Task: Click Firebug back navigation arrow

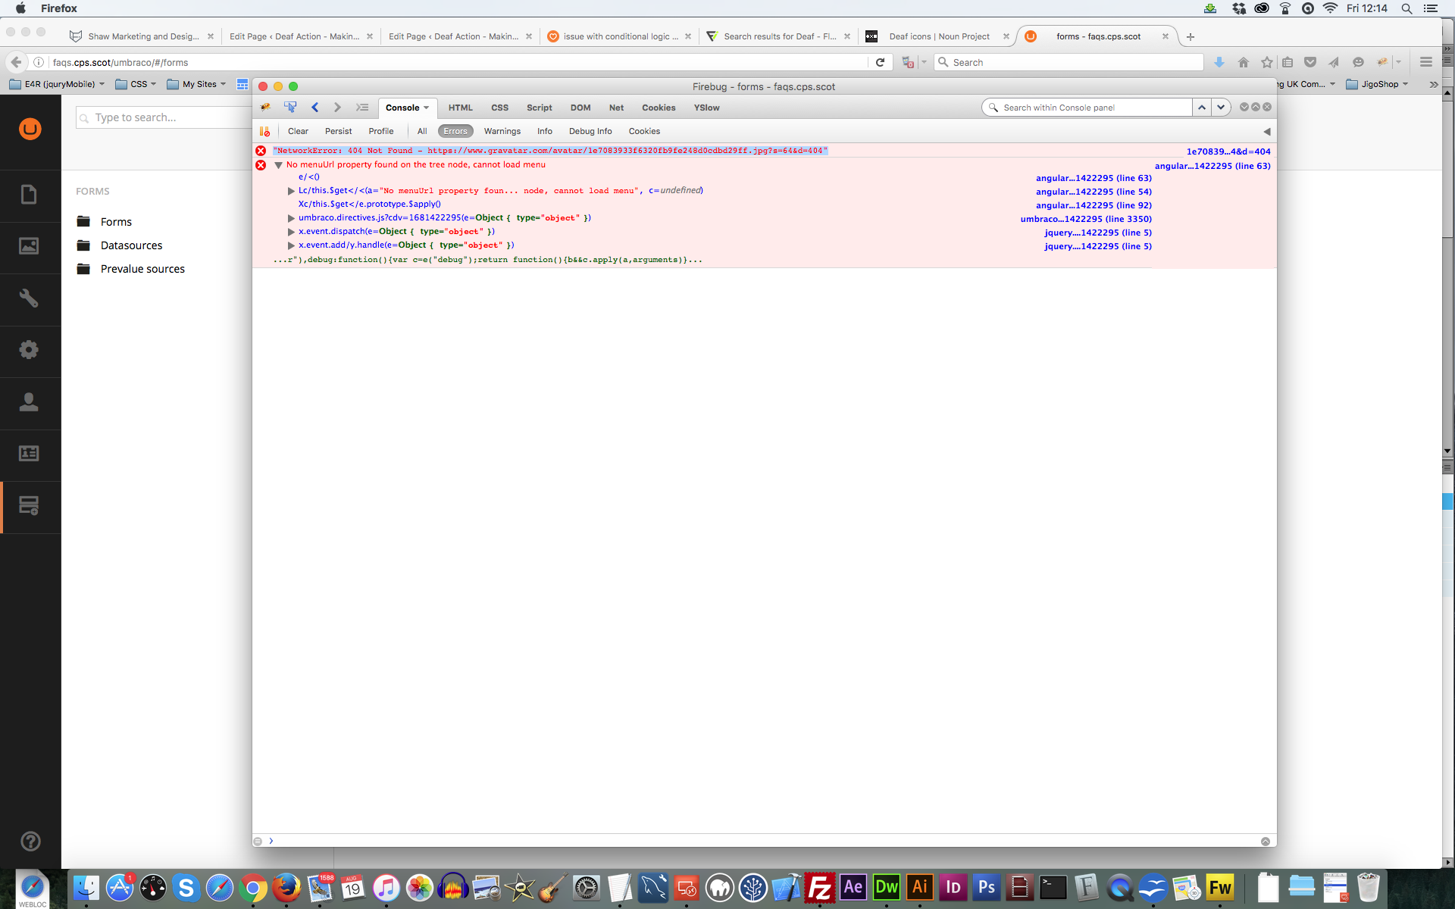Action: (315, 108)
